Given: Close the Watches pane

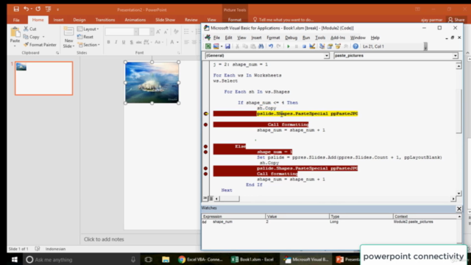Looking at the screenshot, I should tap(459, 208).
